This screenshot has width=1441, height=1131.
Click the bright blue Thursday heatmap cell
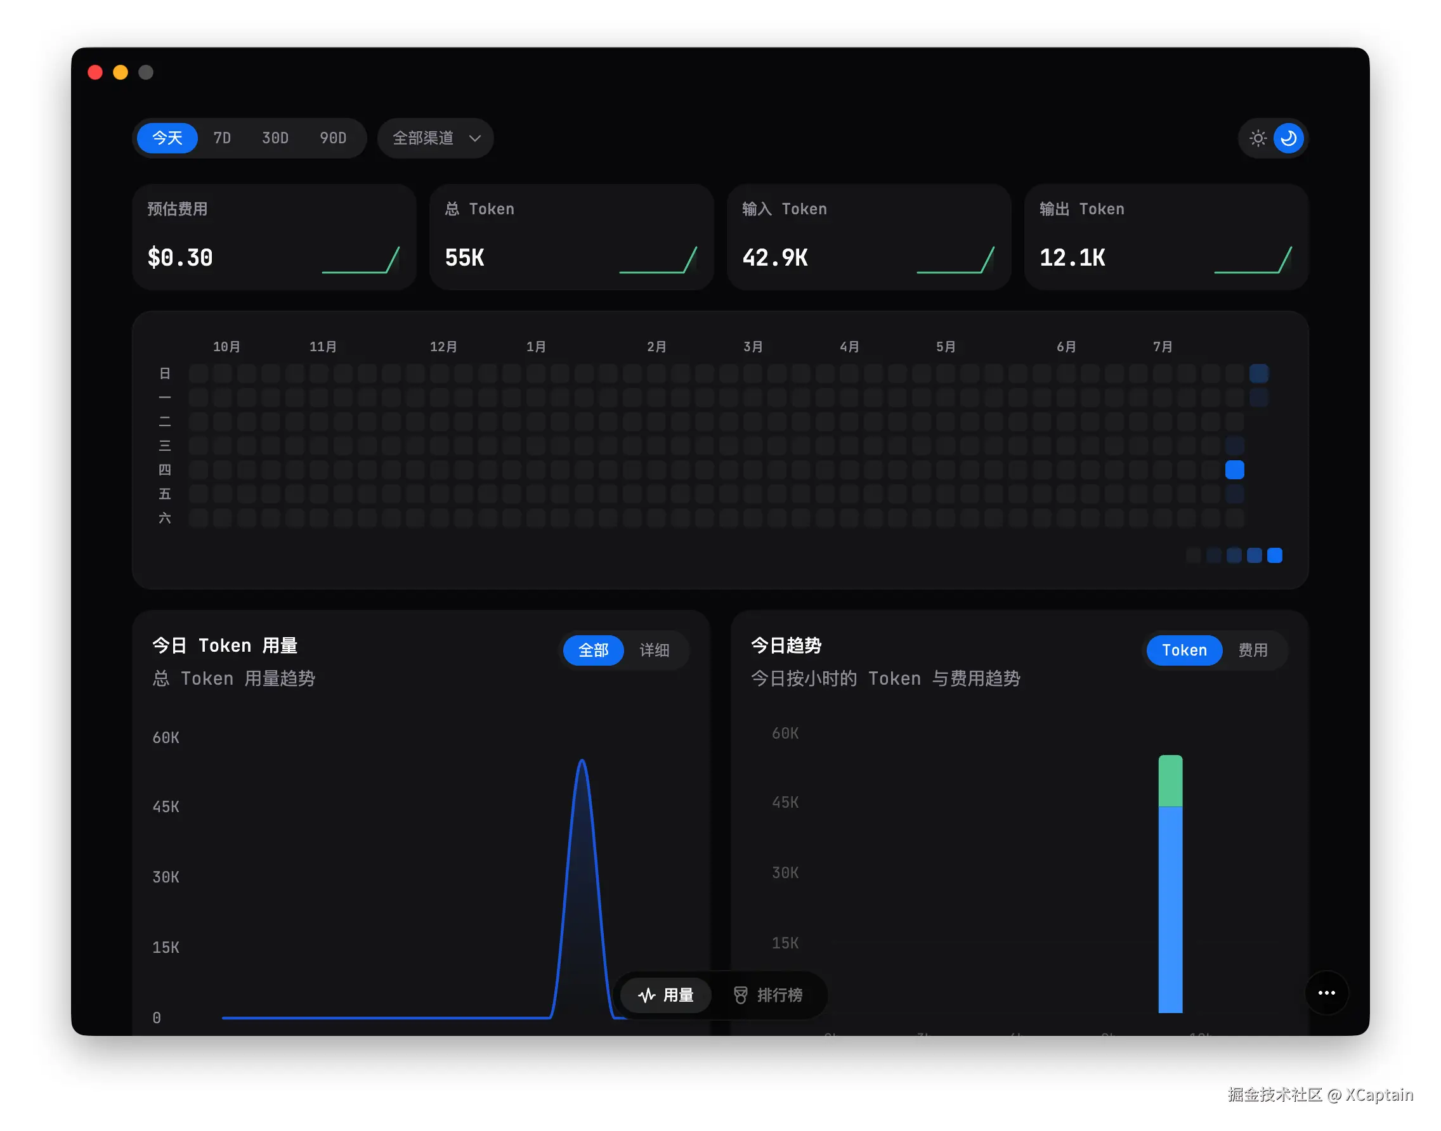1234,470
